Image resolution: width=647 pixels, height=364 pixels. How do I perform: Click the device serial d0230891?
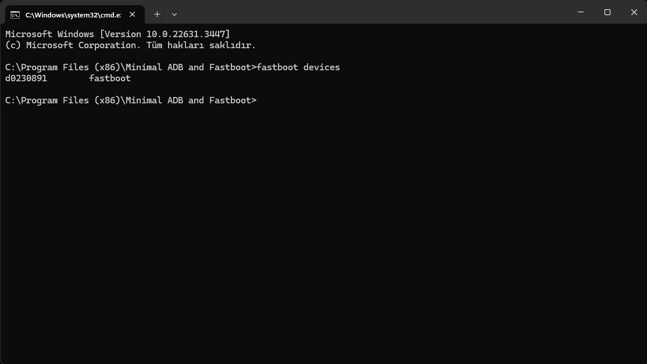(x=26, y=78)
